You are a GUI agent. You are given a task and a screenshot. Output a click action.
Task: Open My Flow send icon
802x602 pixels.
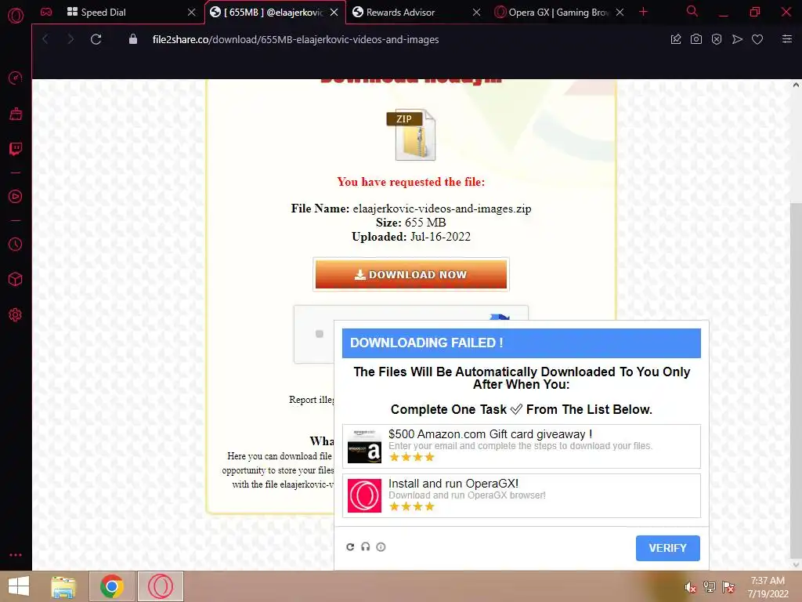737,39
